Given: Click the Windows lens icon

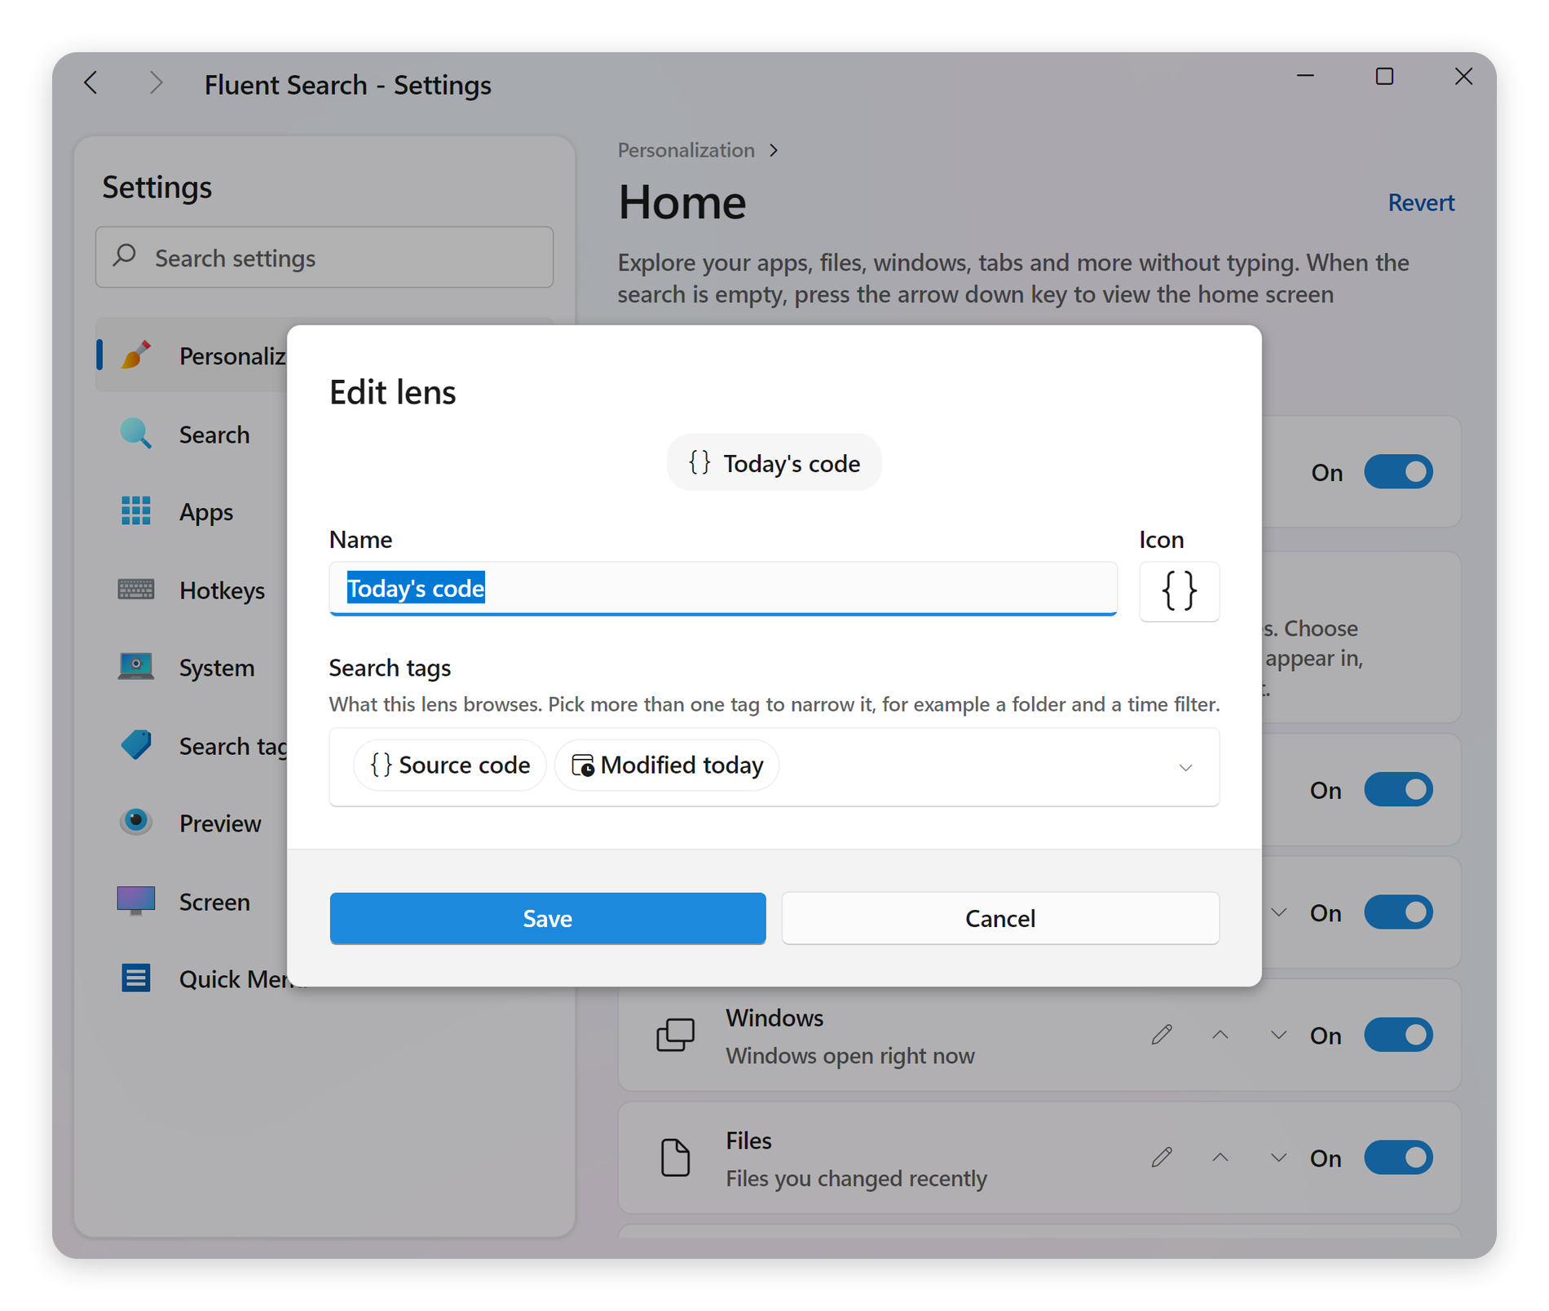Looking at the screenshot, I should 675,1035.
